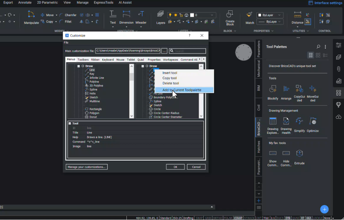
Task: Toggle STRACK in the status bar
Action: tap(249, 218)
